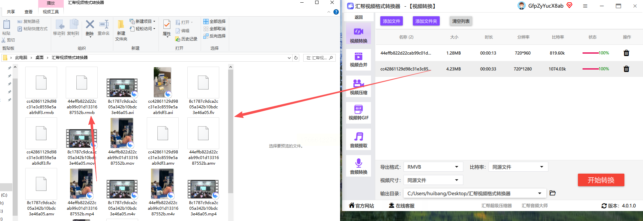643x221 pixels.
Task: Click 历史记录 in Explorer ribbon
Action: click(x=186, y=39)
